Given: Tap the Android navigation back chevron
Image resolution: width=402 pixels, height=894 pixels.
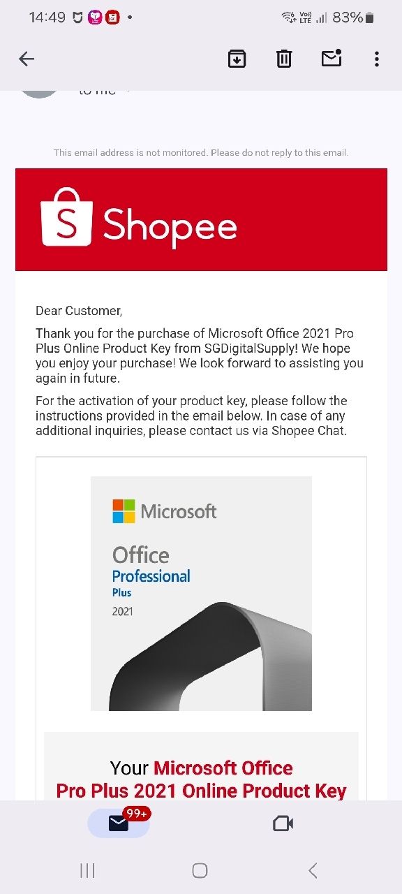Looking at the screenshot, I should click(x=313, y=870).
